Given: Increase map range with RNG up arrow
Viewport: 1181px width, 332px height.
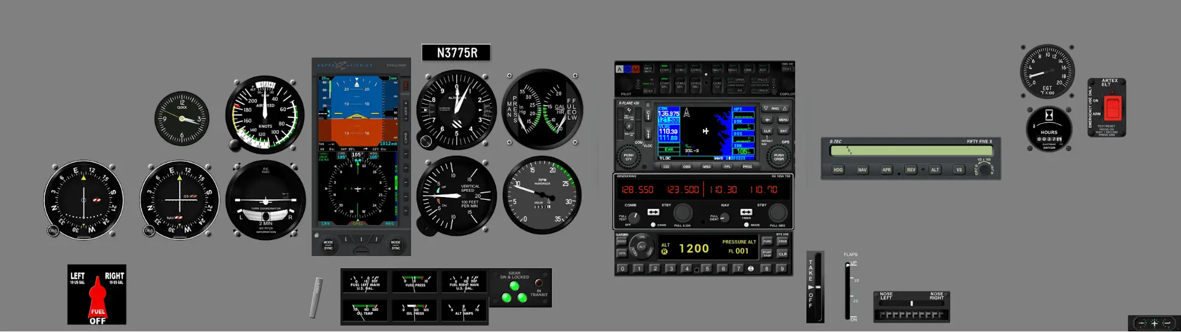Looking at the screenshot, I should 785,109.
